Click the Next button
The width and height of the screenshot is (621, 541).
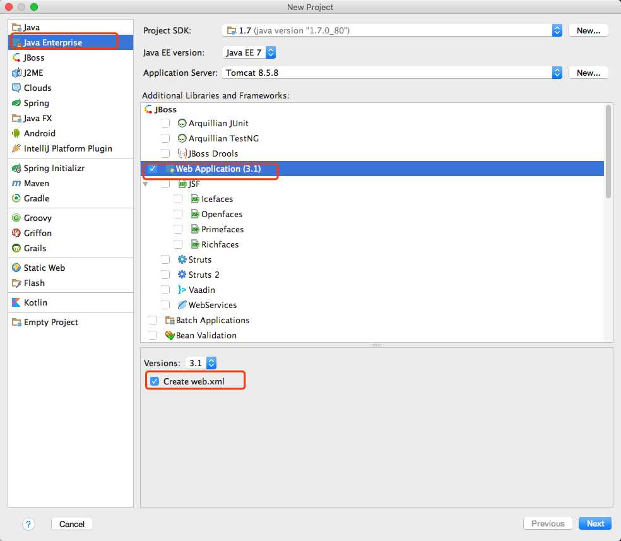click(595, 523)
